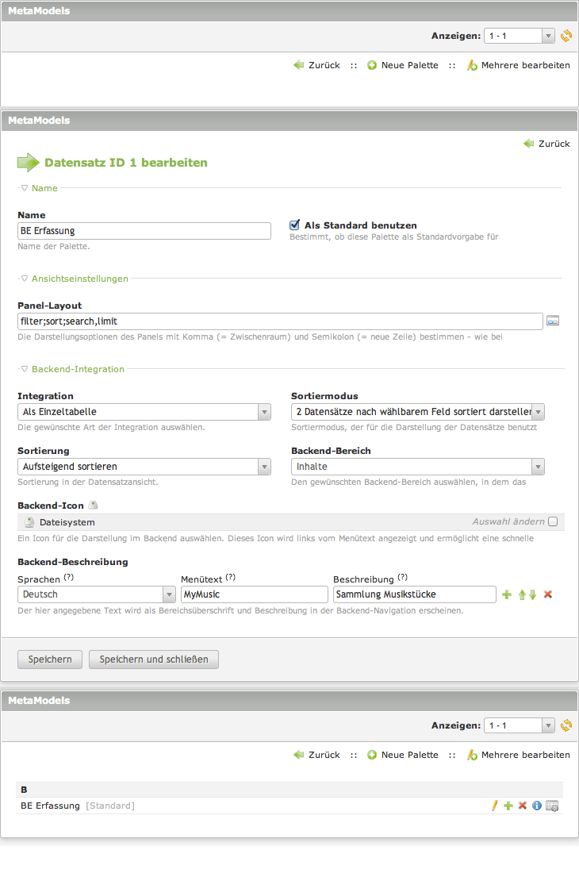Screen dimensions: 579x873
Task: Open the Backend-Bereich dropdown set to 'Inhalte'
Action: (417, 467)
